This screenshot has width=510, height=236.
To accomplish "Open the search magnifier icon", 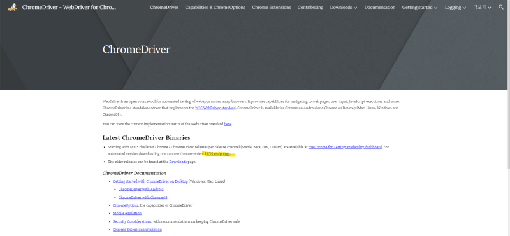I will pos(501,7).
